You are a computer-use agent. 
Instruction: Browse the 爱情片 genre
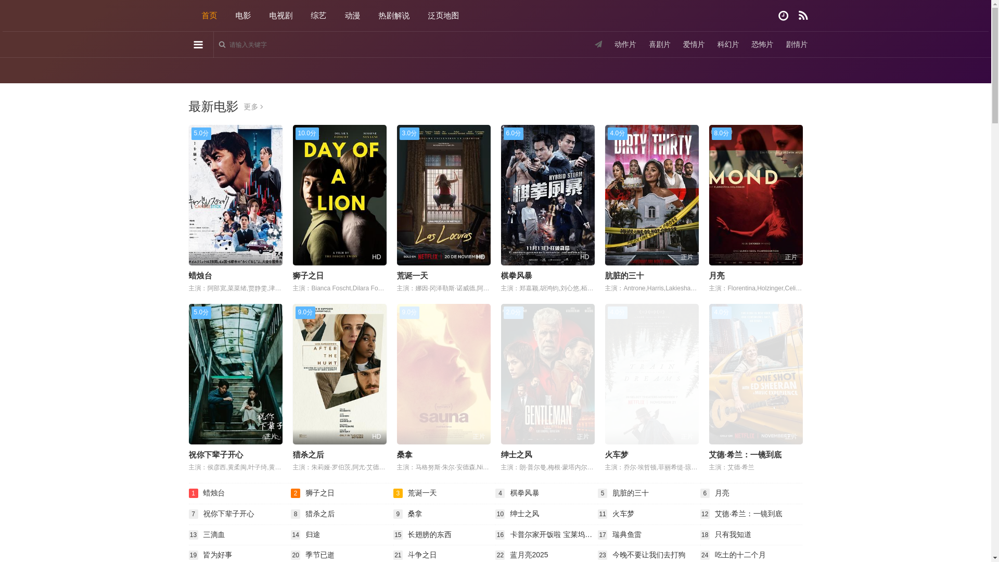click(x=694, y=44)
